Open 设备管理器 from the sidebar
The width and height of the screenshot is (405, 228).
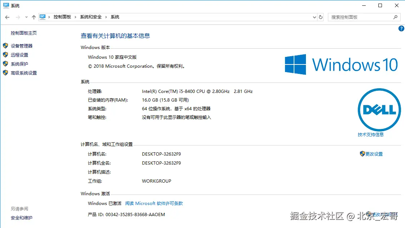click(22, 46)
